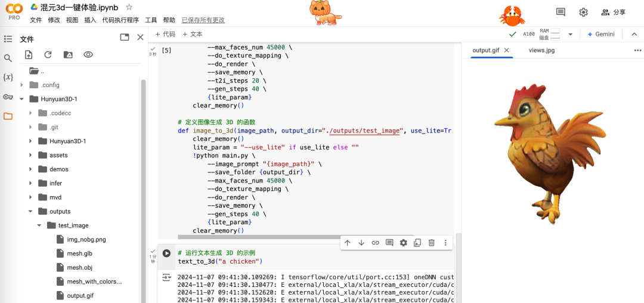Open the find and replace search icon
Image resolution: width=644 pixels, height=303 pixels.
[8, 58]
